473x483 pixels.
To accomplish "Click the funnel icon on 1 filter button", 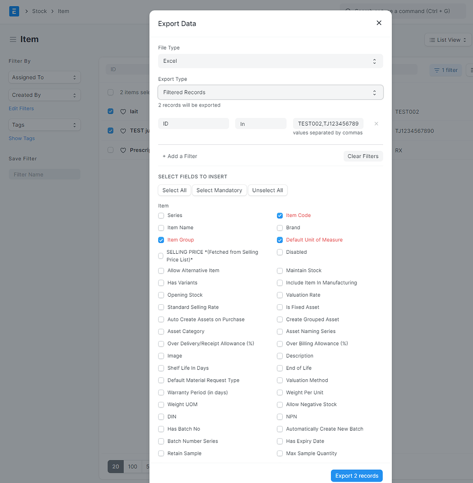I will tap(437, 70).
